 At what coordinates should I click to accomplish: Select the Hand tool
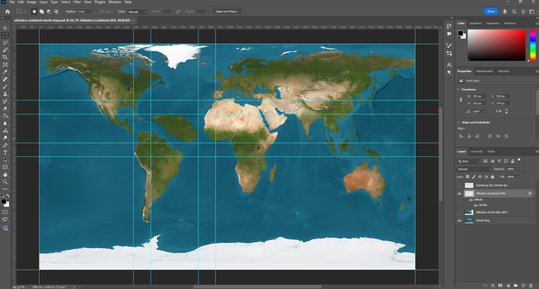(x=5, y=174)
